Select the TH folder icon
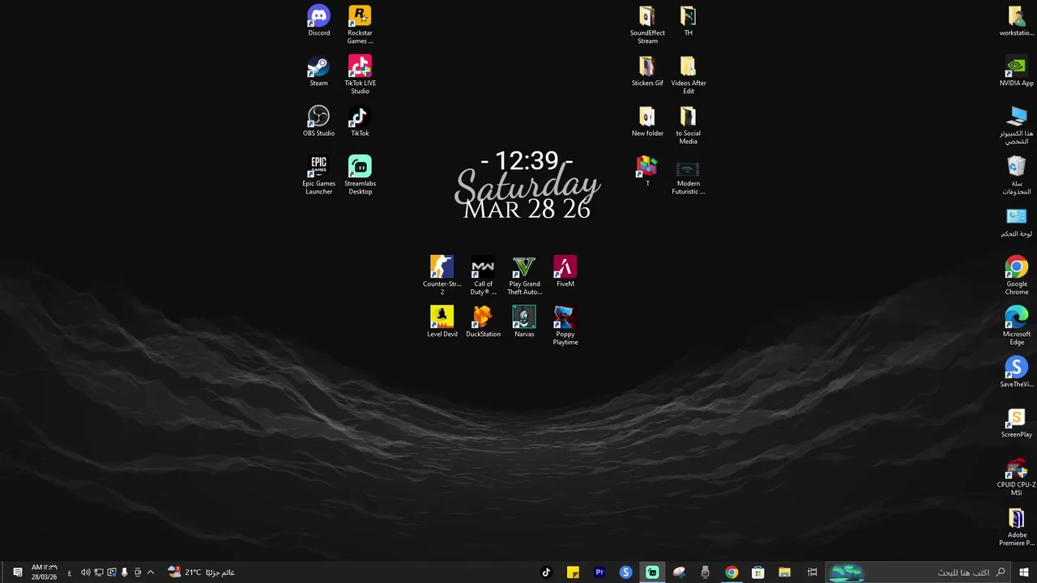 pos(688,21)
